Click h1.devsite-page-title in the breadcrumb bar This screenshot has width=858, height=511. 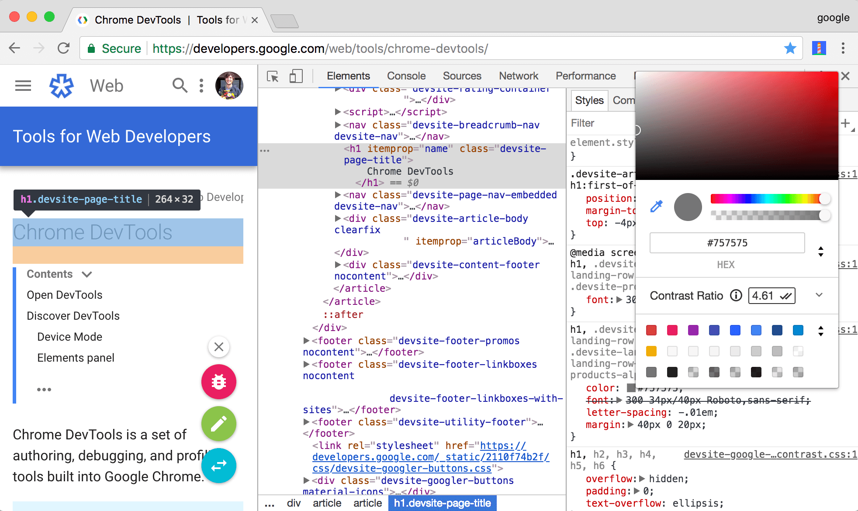(442, 503)
